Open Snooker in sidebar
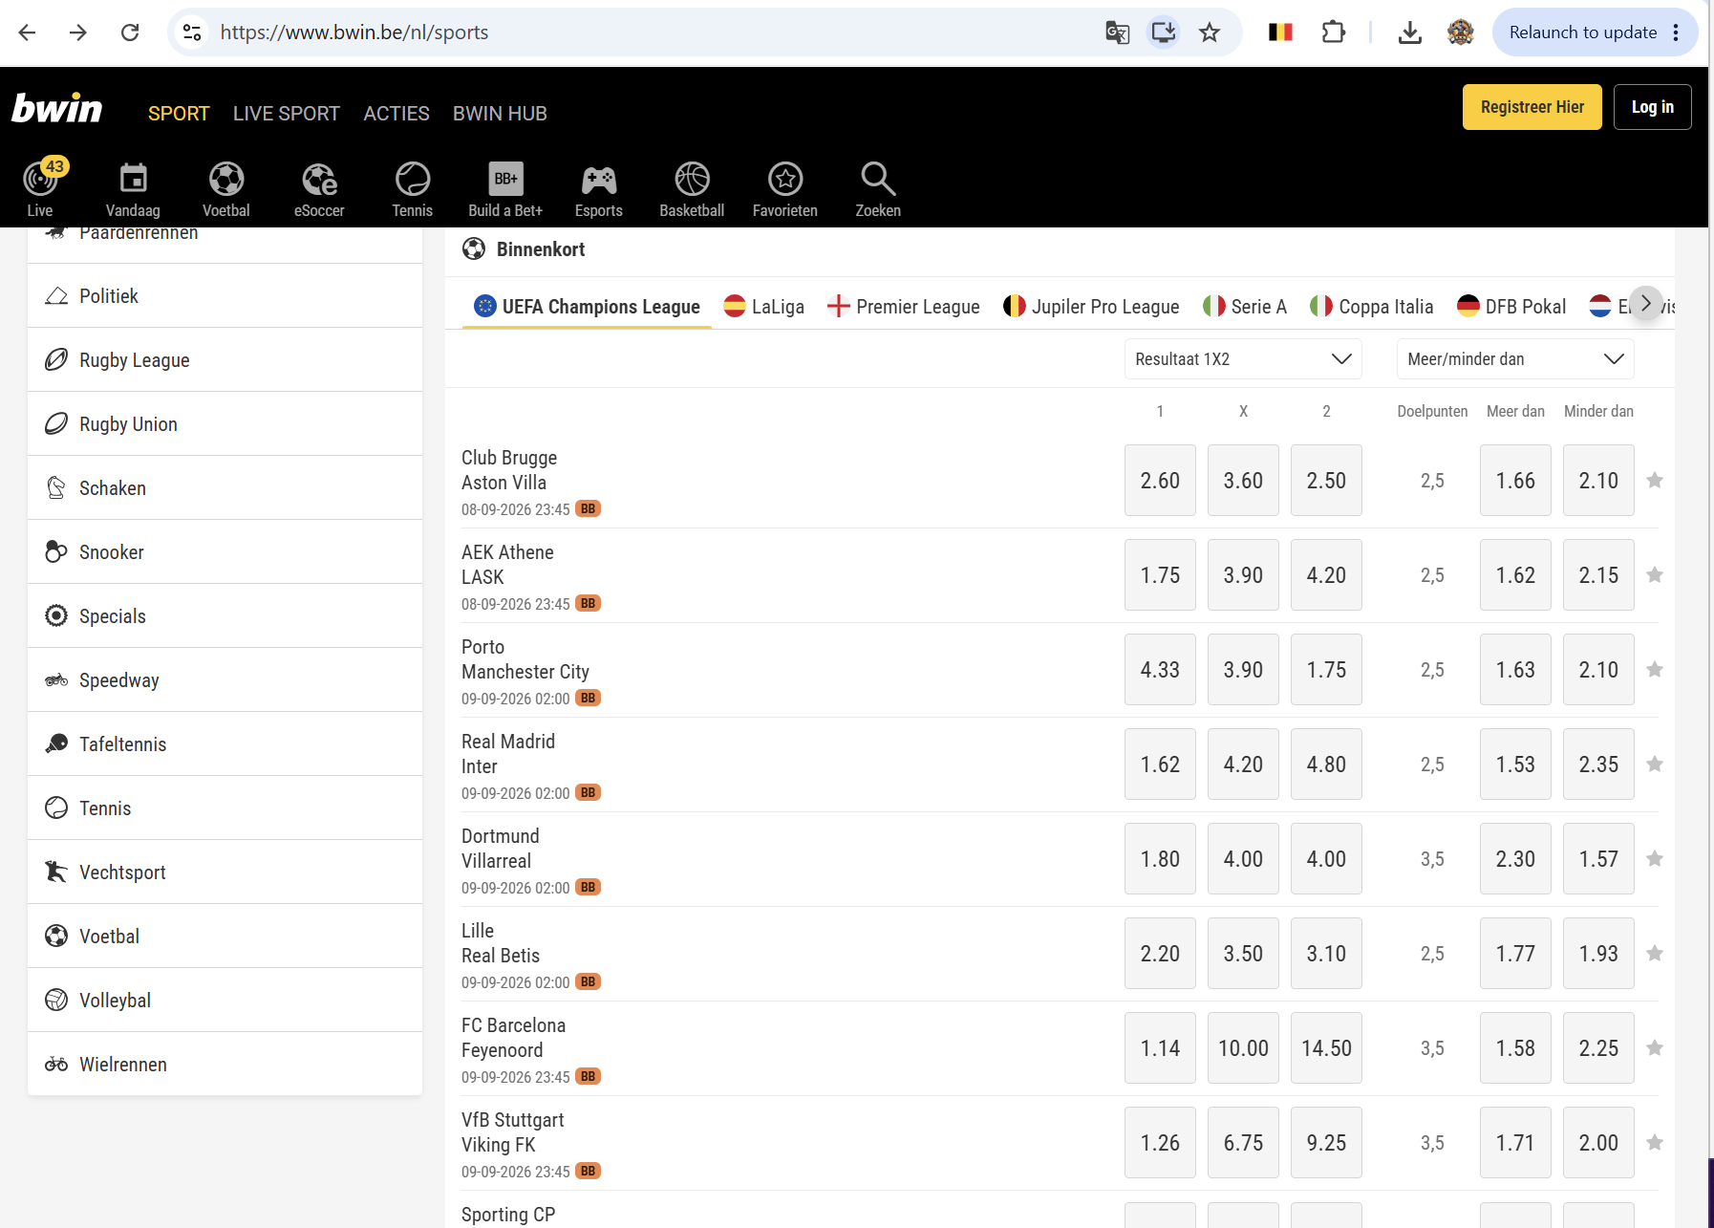 (225, 552)
